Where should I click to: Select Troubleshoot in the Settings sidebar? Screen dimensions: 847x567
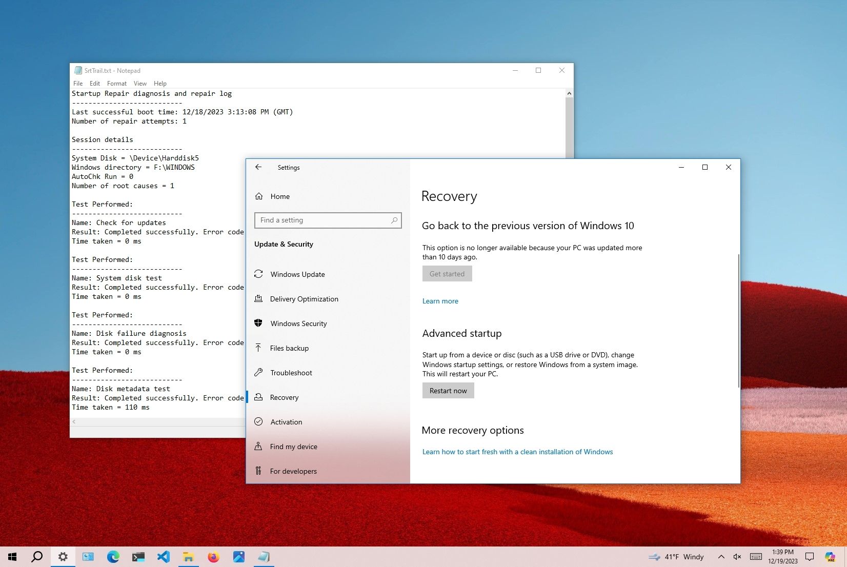pyautogui.click(x=291, y=373)
